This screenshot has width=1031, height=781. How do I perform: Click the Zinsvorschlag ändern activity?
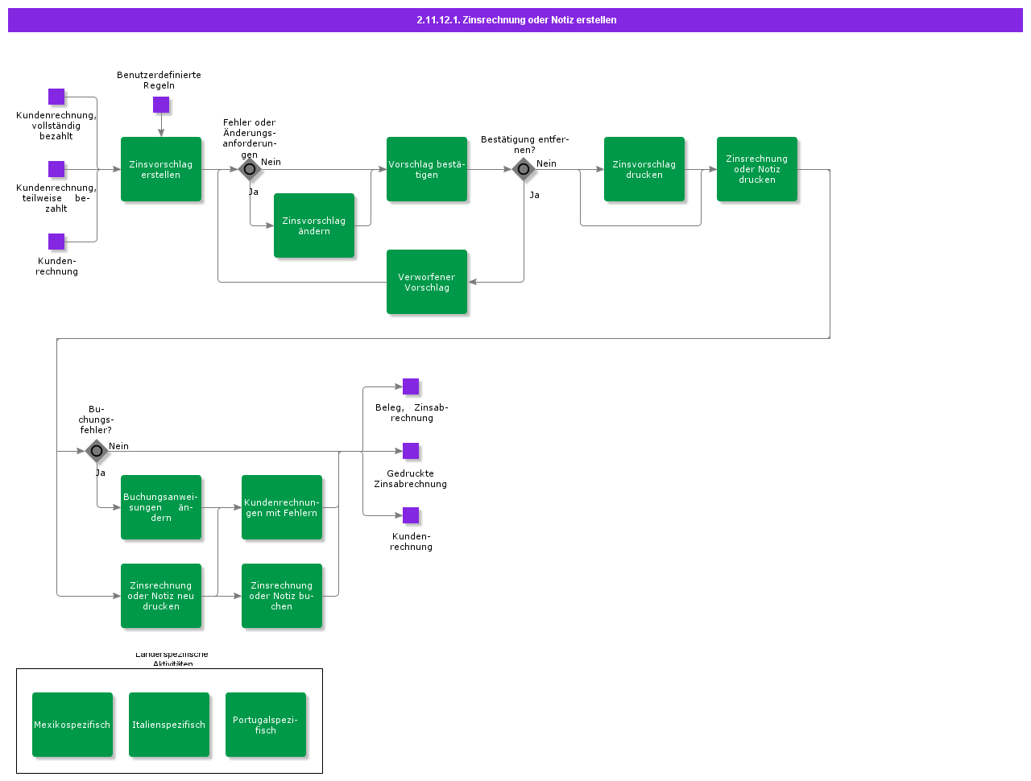pos(314,225)
